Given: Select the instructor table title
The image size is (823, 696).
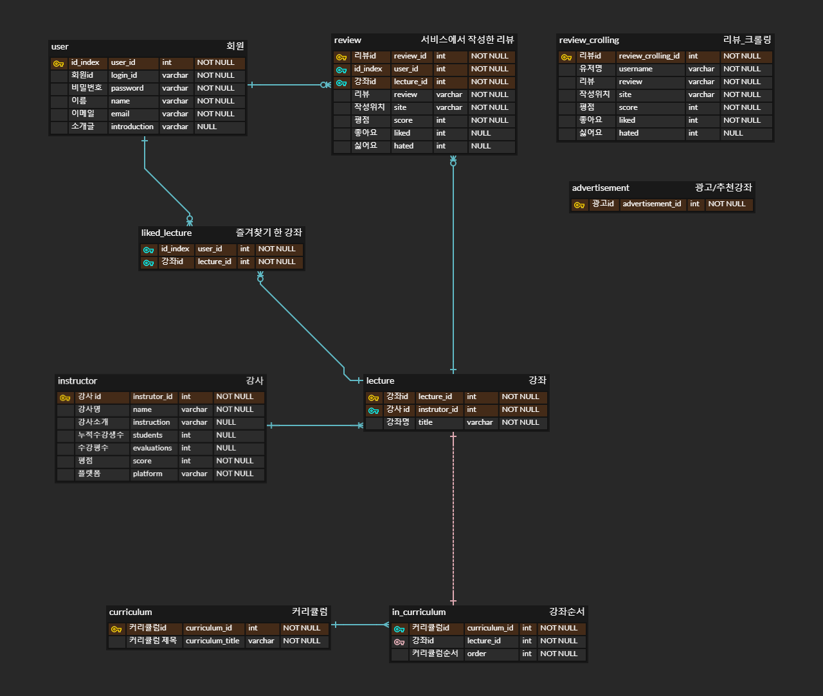Looking at the screenshot, I should coord(77,381).
